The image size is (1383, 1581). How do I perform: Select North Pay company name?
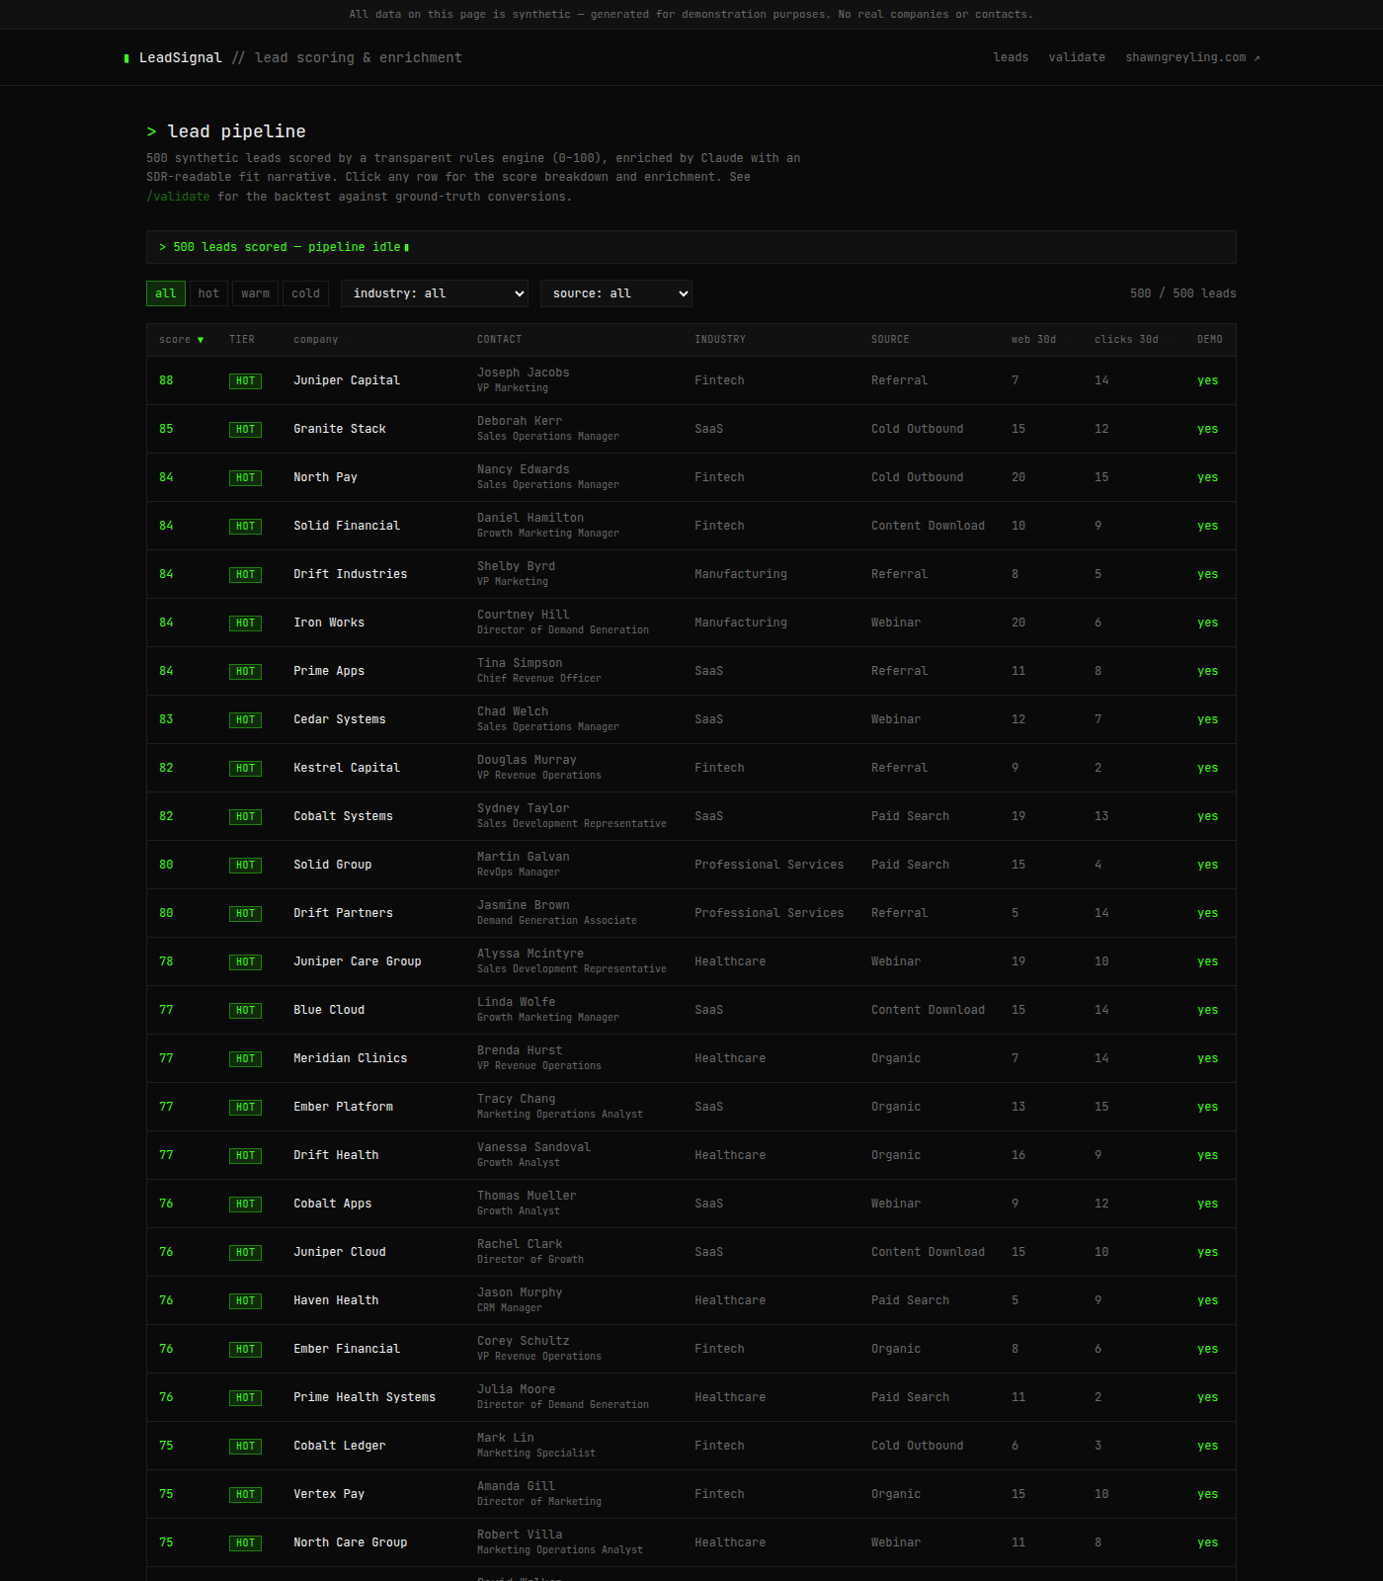[x=325, y=477]
